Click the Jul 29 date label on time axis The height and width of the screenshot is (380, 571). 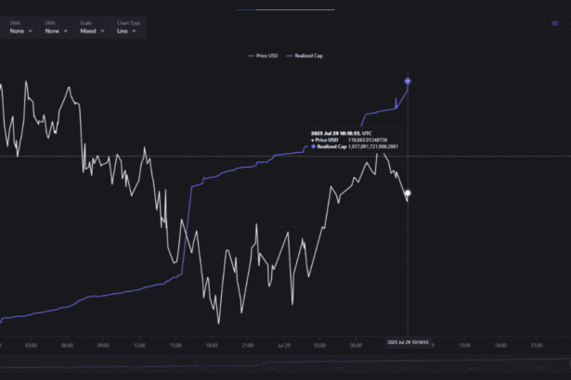tap(283, 345)
